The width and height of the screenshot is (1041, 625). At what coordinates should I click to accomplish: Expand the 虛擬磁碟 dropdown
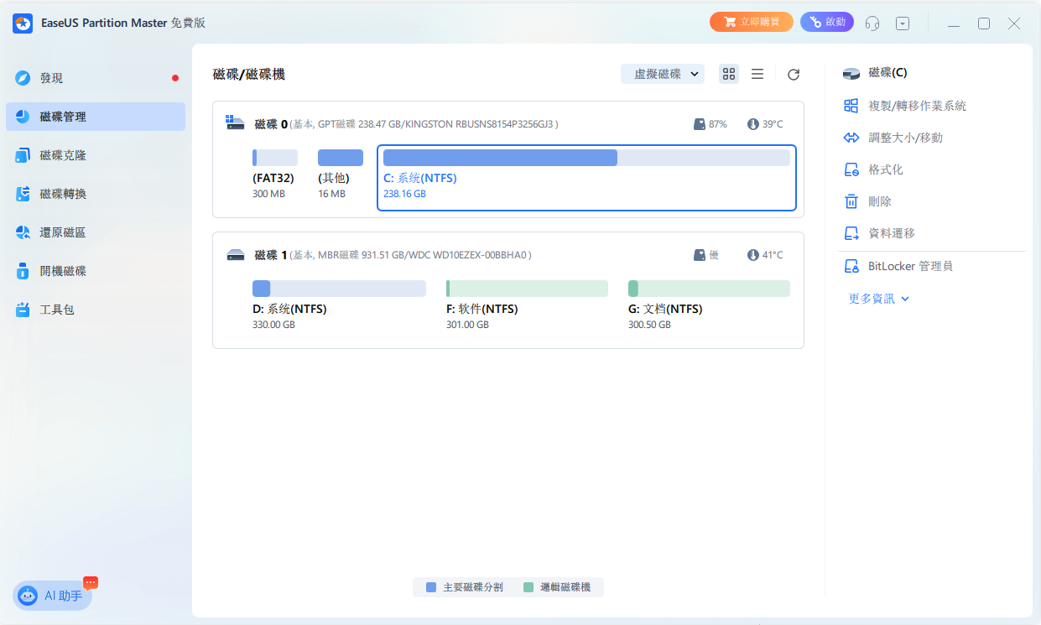click(663, 74)
